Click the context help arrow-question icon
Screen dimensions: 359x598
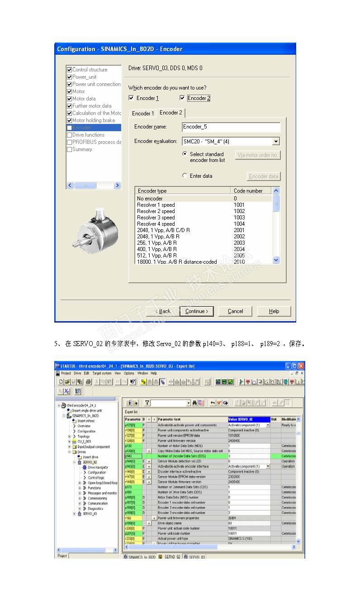(132, 382)
